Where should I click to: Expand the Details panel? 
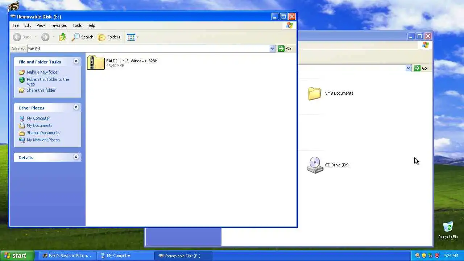[76, 157]
